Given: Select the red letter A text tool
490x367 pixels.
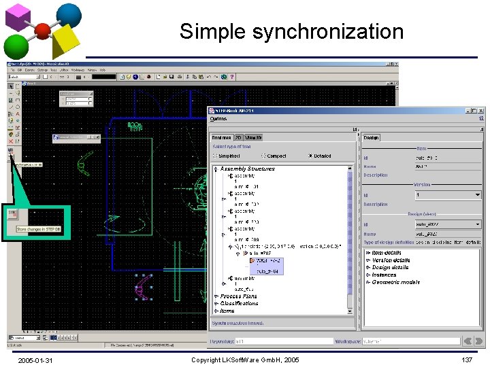Looking at the screenshot, I should [x=18, y=114].
